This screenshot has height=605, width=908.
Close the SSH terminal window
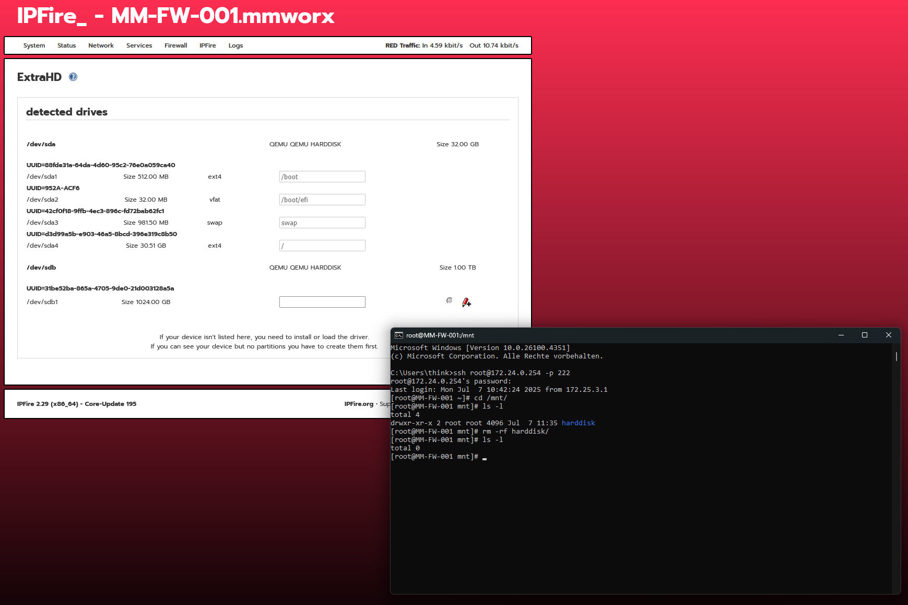pyautogui.click(x=889, y=335)
